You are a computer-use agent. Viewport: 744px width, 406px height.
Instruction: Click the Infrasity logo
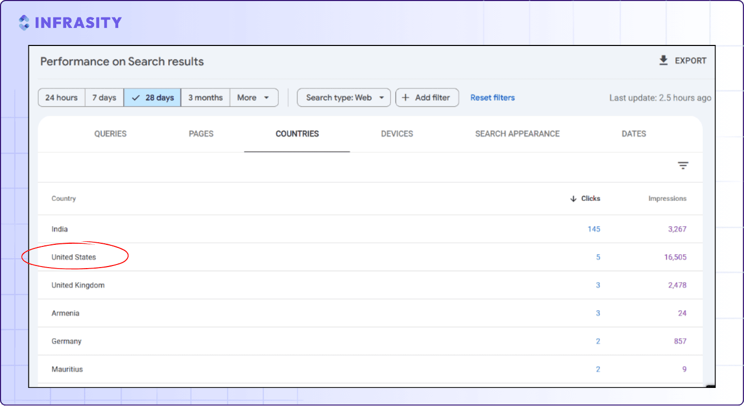pos(70,23)
